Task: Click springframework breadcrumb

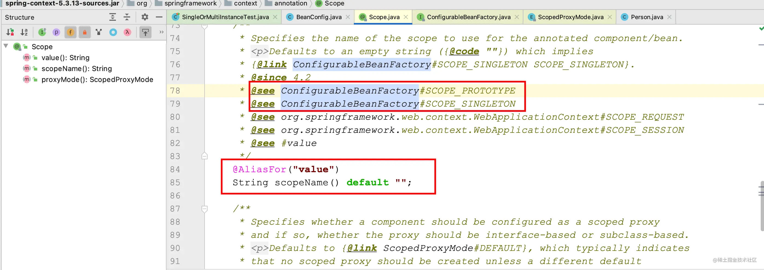Action: [x=186, y=3]
